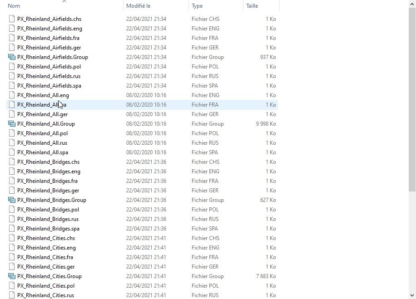This screenshot has width=416, height=299.
Task: Click the PX_Rheinland_Cities.chs file icon
Action: pos(12,238)
